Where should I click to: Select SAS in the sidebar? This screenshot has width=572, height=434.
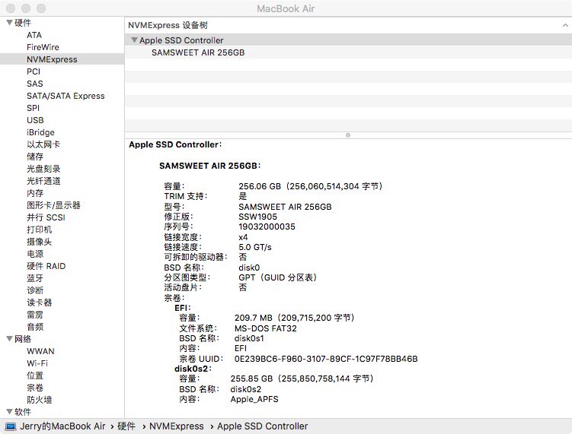click(x=35, y=84)
